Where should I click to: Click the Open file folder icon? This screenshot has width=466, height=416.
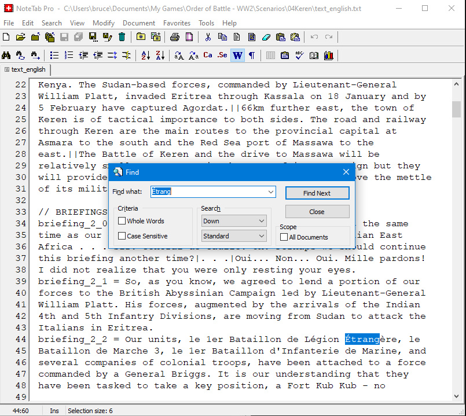point(20,37)
